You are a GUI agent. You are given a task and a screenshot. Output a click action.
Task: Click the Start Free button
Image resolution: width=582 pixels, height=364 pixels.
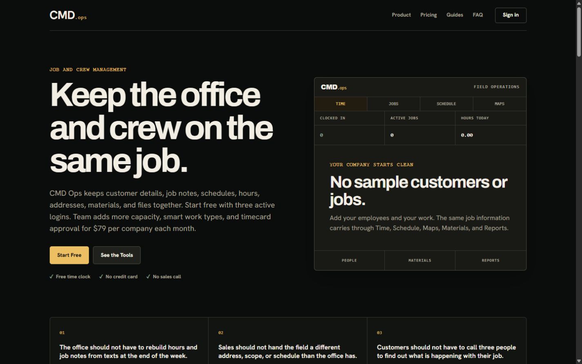coord(69,255)
